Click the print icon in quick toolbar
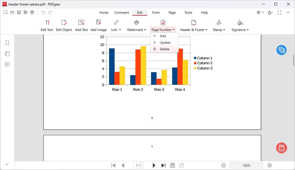Image resolution: width=295 pixels, height=170 pixels. point(32,12)
